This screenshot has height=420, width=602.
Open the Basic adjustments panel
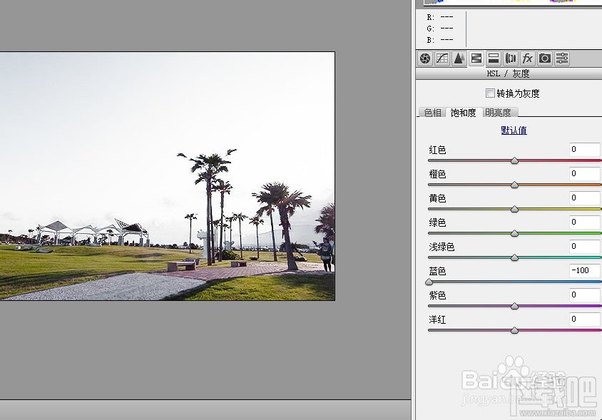(425, 58)
